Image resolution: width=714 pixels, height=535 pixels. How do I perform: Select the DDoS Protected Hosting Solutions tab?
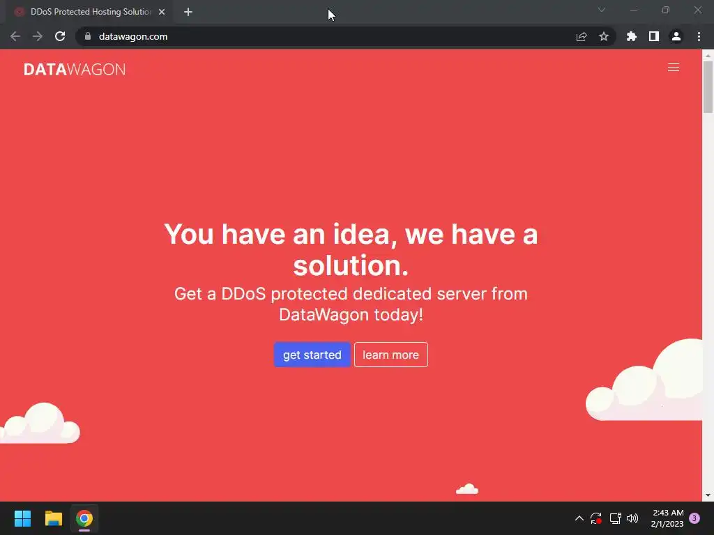click(89, 12)
